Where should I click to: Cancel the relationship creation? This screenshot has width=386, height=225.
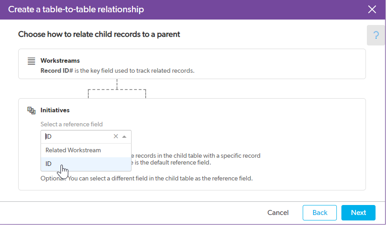point(278,212)
